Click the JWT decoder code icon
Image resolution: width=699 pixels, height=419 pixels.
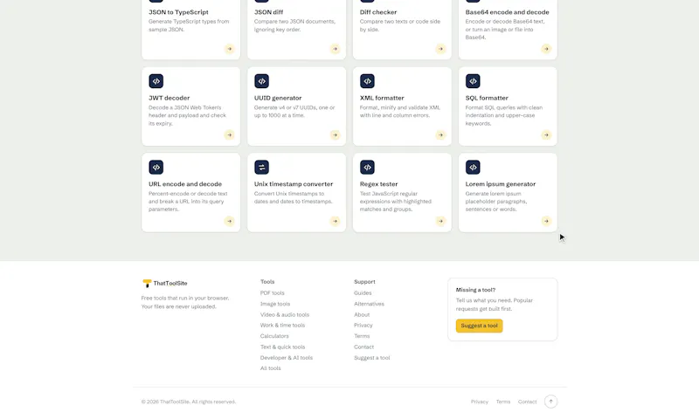click(x=156, y=81)
